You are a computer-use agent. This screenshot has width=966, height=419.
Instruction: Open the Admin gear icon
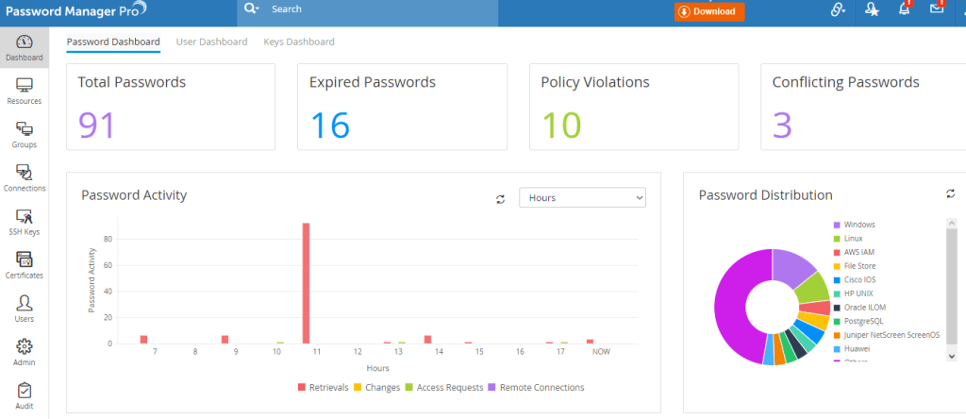click(x=24, y=352)
